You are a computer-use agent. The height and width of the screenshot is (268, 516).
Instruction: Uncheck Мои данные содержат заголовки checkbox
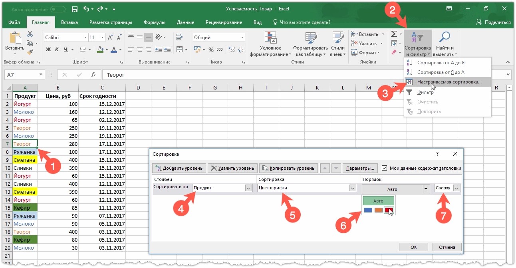click(x=385, y=168)
